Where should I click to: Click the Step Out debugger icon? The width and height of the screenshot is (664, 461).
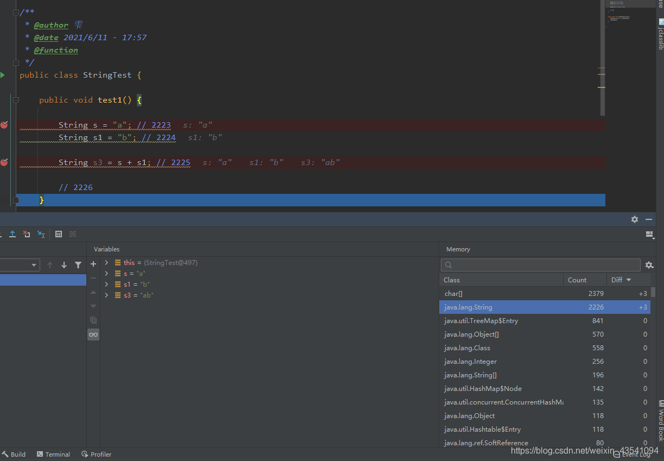[x=12, y=234]
